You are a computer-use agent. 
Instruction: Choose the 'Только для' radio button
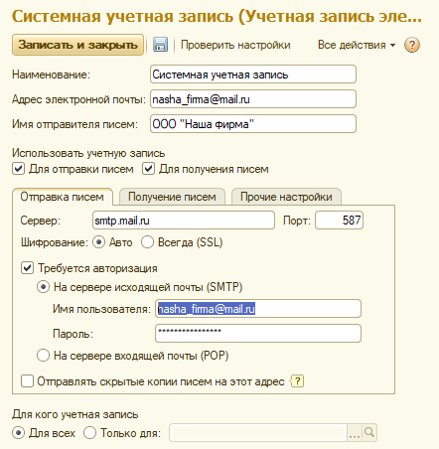tap(89, 433)
